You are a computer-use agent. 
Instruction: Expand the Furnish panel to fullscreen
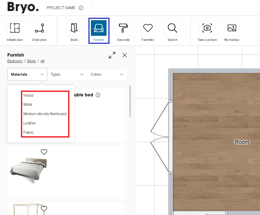[x=112, y=55]
